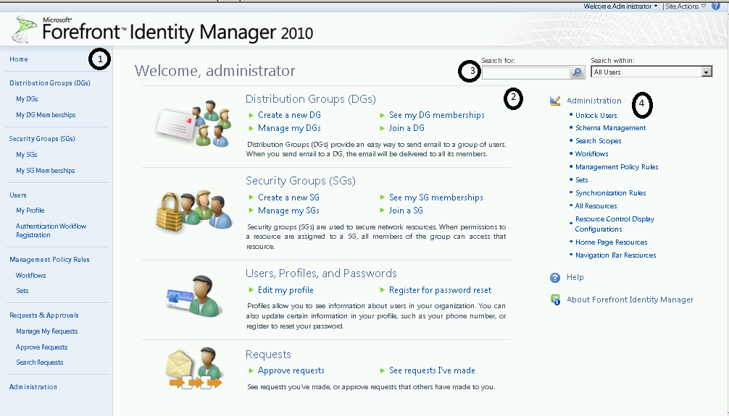Screen dimensions: 729x416
Task: Click Manage my SGs link
Action: [x=288, y=211]
